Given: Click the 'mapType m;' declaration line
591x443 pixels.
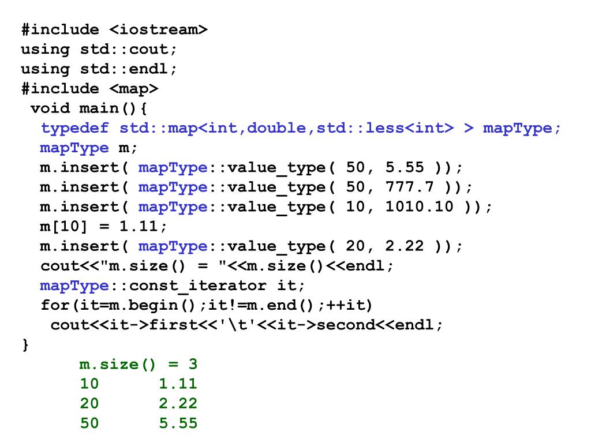Looking at the screenshot, I should 88,148.
